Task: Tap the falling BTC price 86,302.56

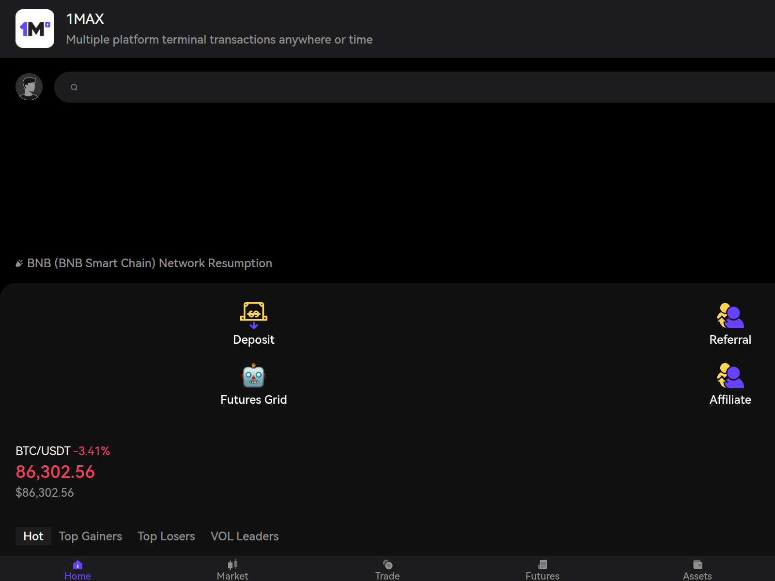Action: coord(55,472)
